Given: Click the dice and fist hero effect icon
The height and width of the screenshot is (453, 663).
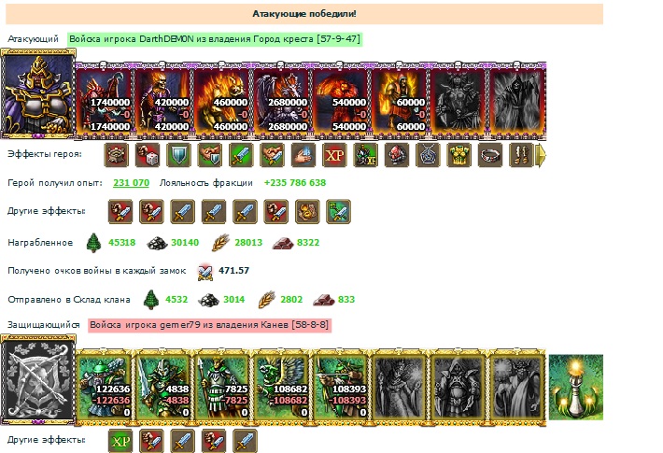Looking at the screenshot, I should click(x=148, y=155).
